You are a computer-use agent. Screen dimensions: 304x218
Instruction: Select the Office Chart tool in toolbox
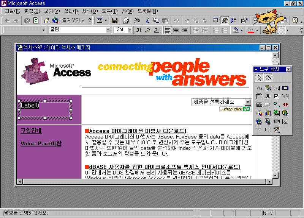coord(268,113)
